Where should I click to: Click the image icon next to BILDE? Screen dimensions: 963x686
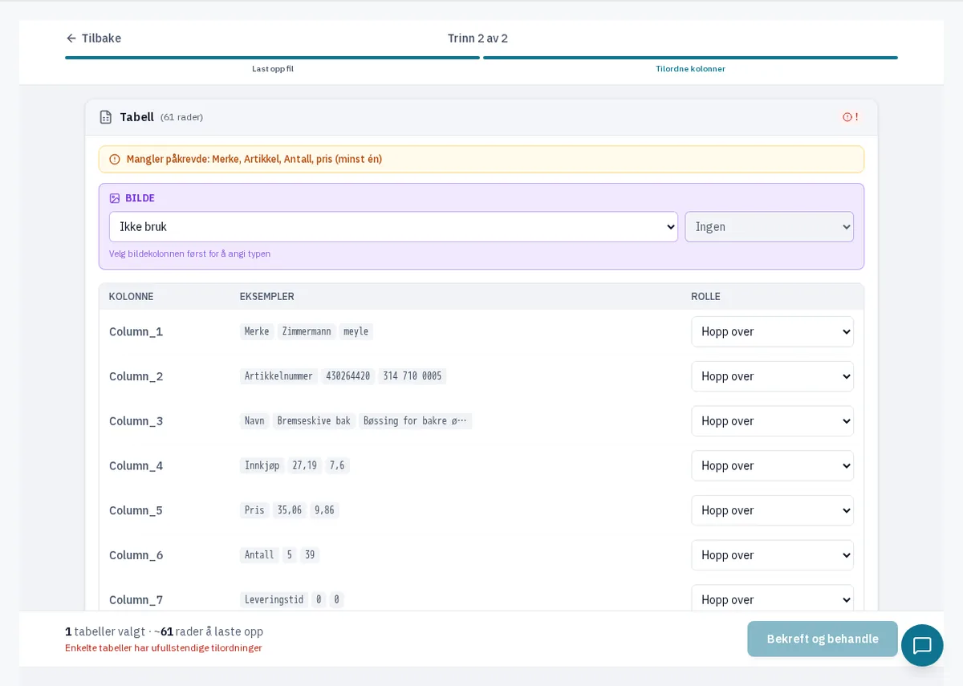115,198
